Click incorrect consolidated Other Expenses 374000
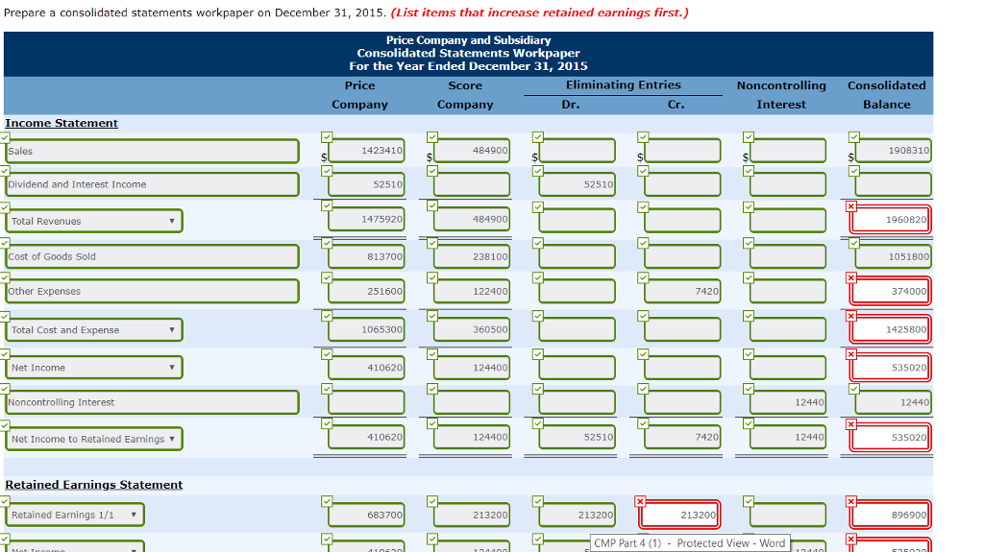984x552 pixels. click(x=890, y=291)
